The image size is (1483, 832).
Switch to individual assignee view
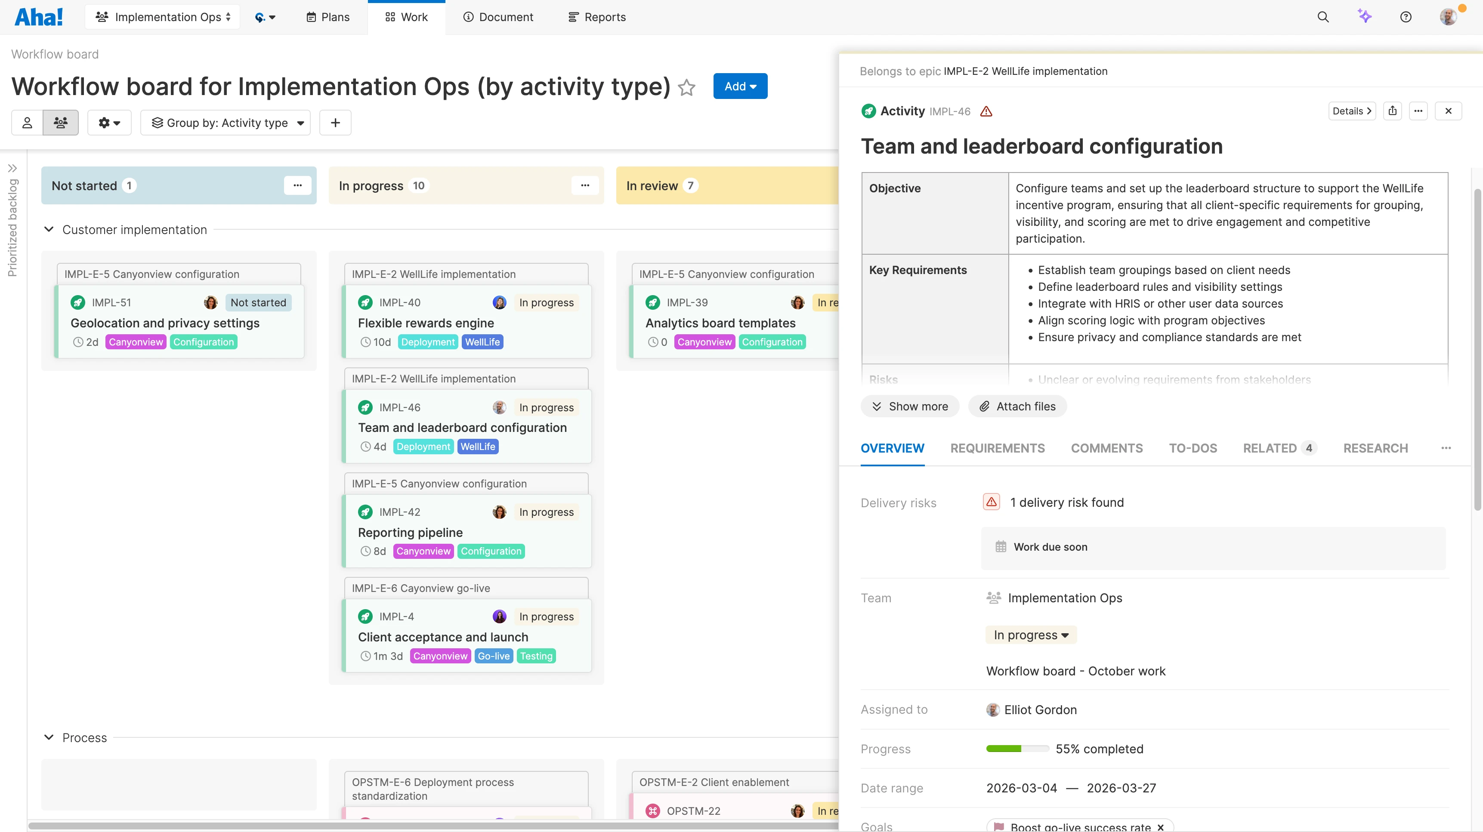[27, 123]
